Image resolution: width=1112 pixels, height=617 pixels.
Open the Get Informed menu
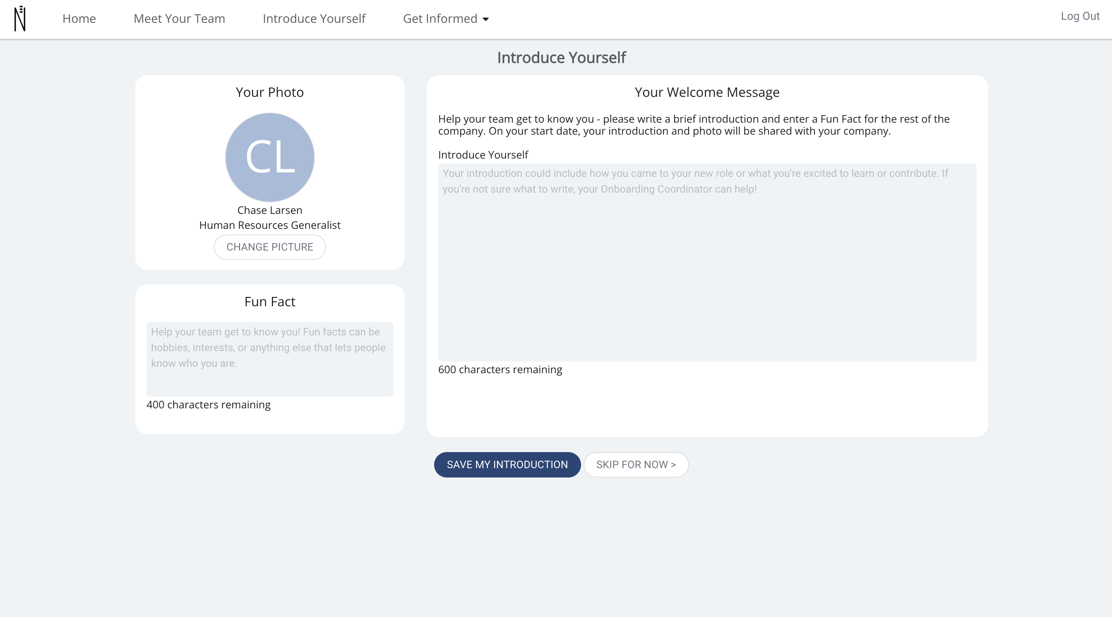click(445, 19)
